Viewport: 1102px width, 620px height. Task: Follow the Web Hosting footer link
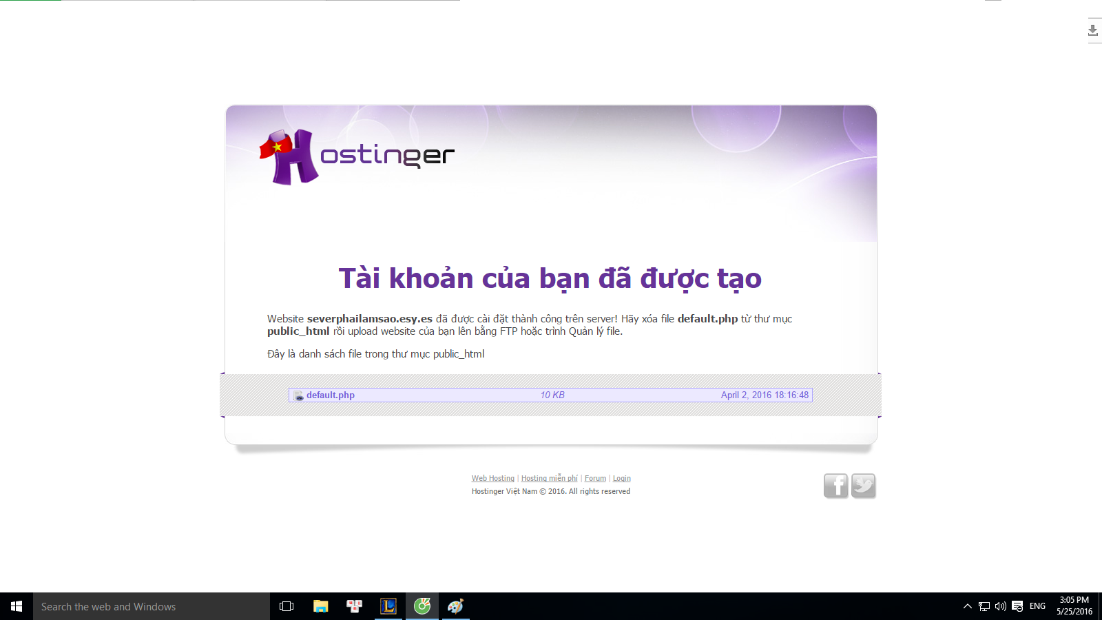[493, 478]
